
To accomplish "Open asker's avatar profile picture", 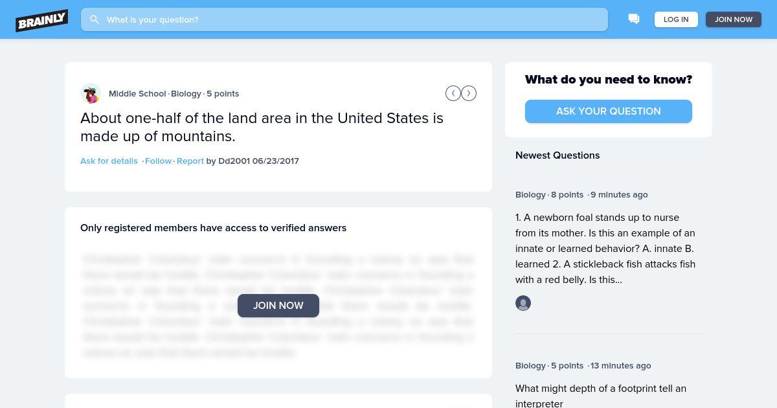I will pyautogui.click(x=91, y=94).
